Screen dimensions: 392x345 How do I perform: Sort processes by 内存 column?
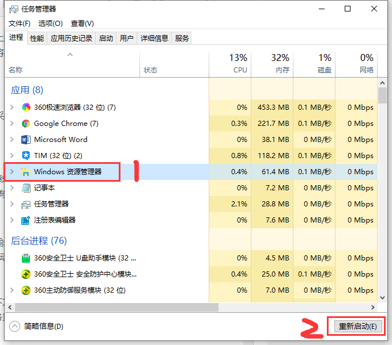tap(272, 65)
